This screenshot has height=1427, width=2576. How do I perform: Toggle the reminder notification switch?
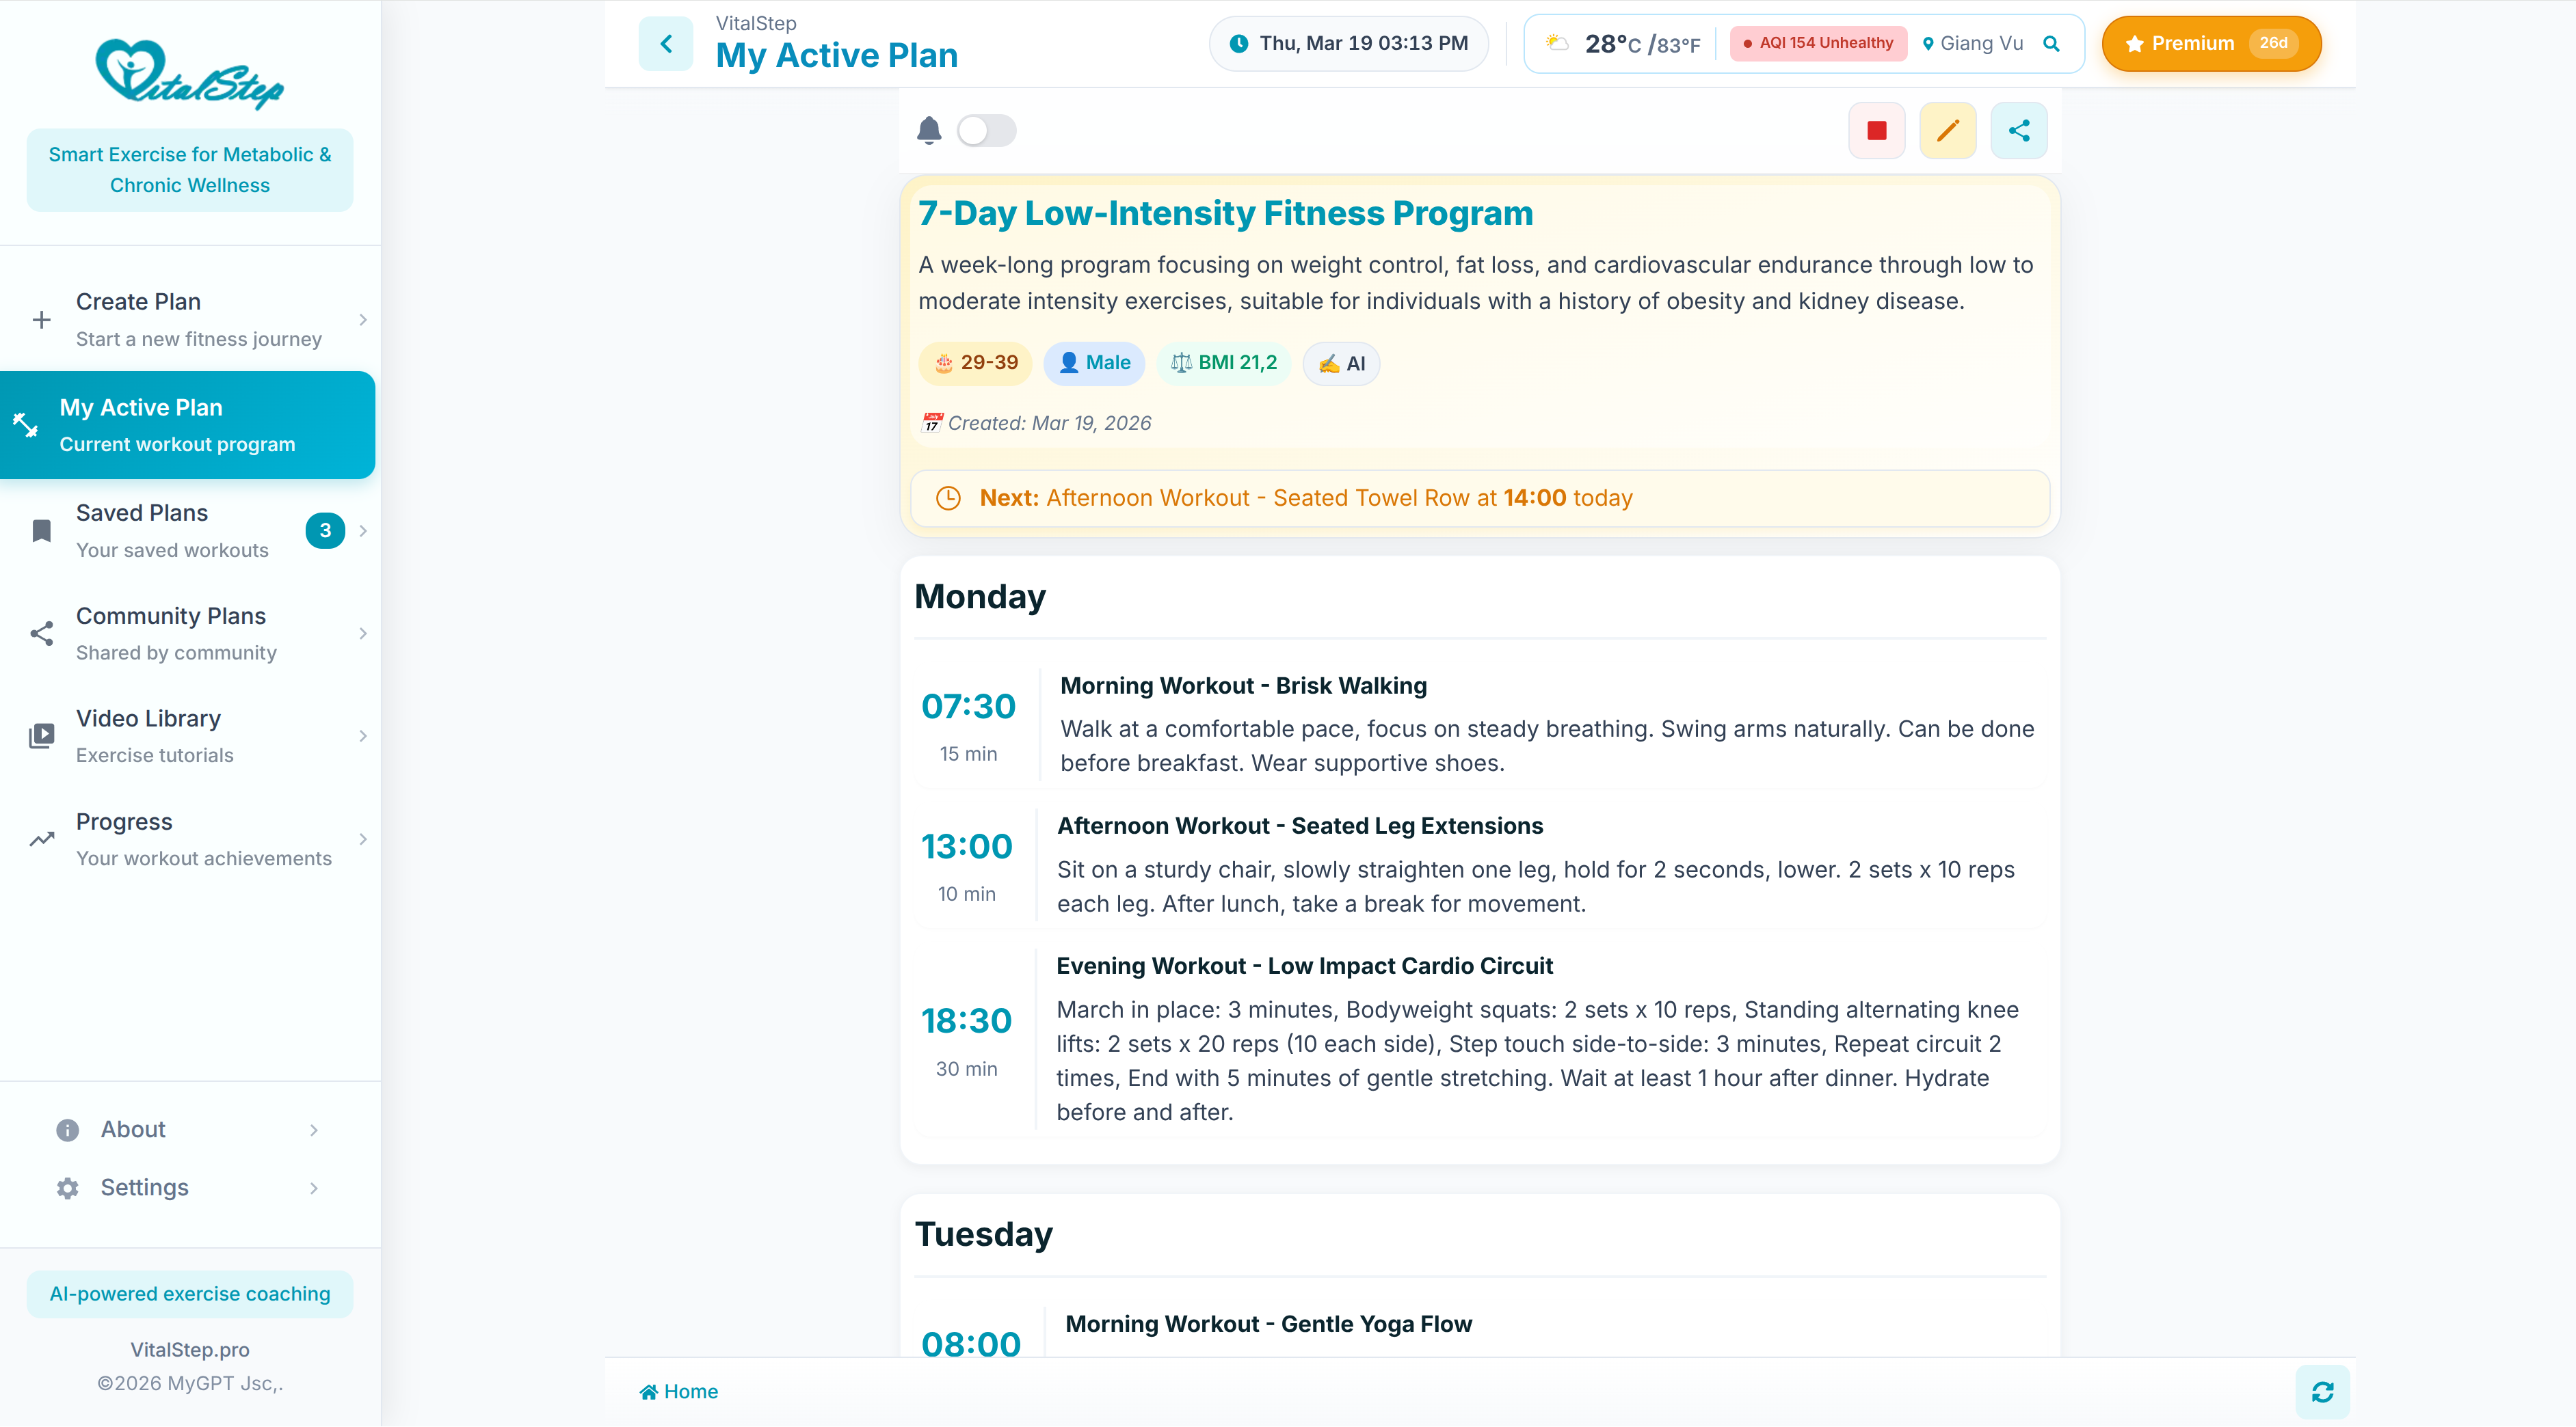click(x=986, y=131)
